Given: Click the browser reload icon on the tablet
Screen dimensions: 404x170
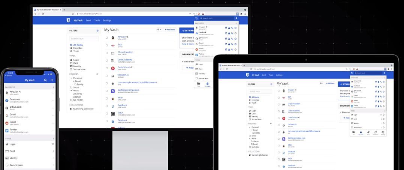Looking at the screenshot, I should 227,69.
